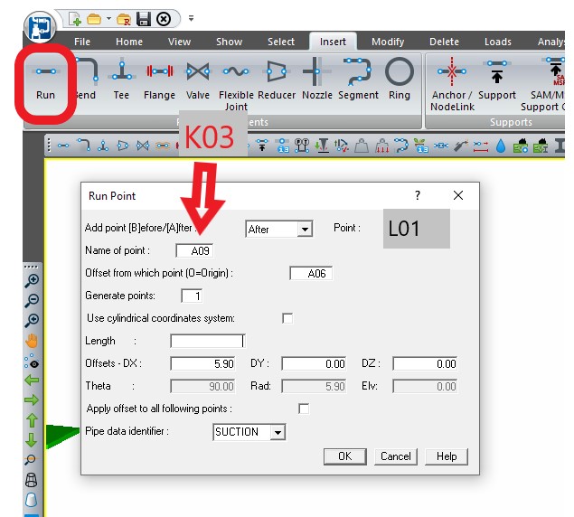
Task: Toggle the eye view icon in left sidebar
Action: (x=32, y=362)
